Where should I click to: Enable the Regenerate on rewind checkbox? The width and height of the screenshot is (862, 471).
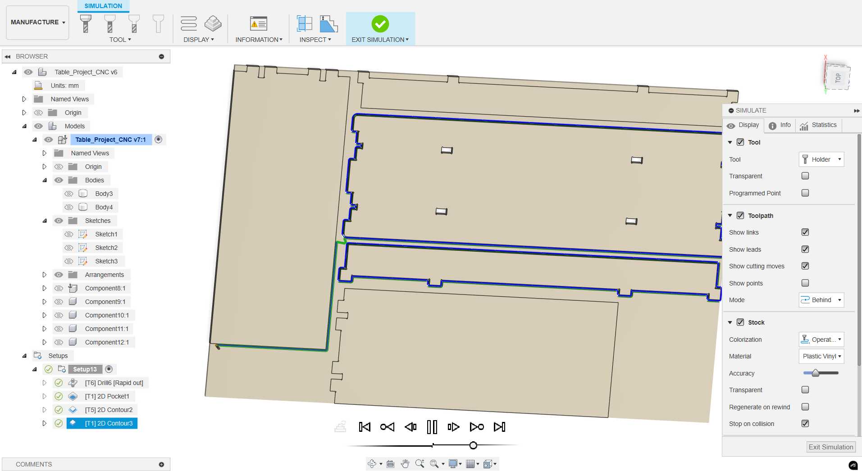point(805,407)
